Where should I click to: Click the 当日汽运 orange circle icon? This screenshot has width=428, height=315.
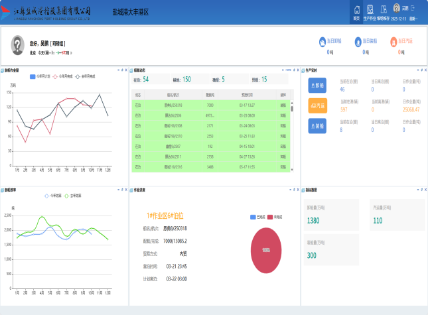coord(394,42)
